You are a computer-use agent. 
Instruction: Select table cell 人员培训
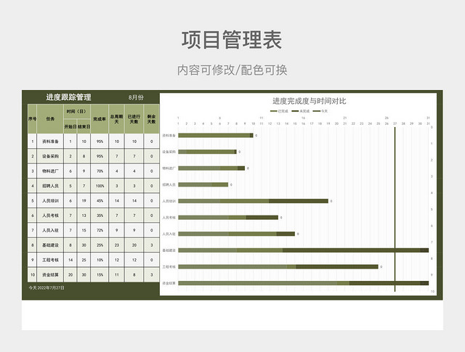pyautogui.click(x=50, y=200)
